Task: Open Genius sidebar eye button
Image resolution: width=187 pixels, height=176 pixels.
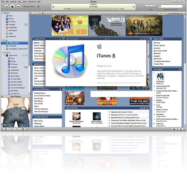Action: 174,129
